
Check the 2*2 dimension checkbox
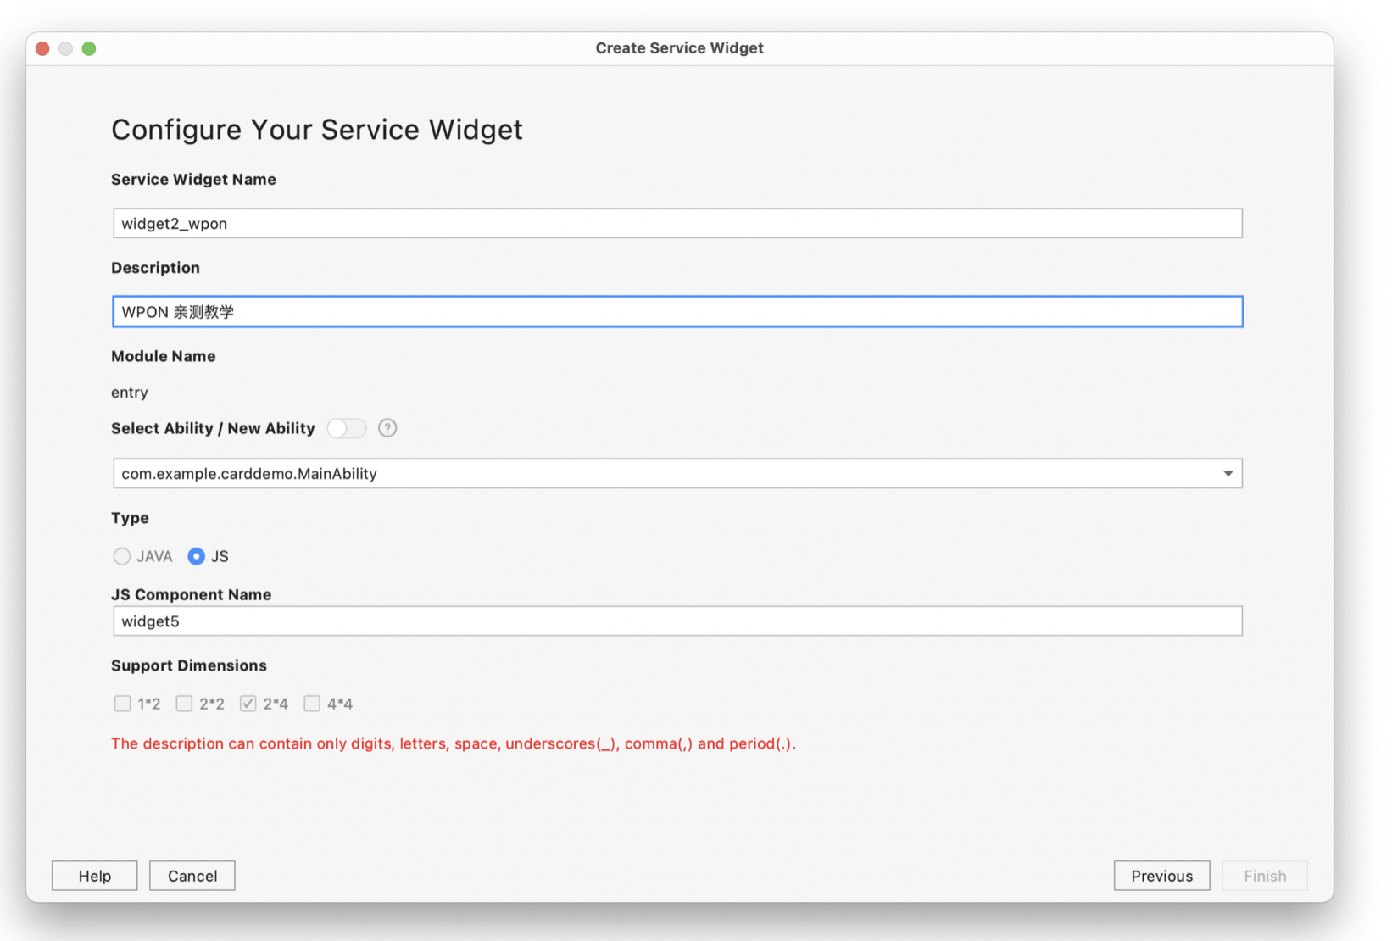(x=184, y=704)
